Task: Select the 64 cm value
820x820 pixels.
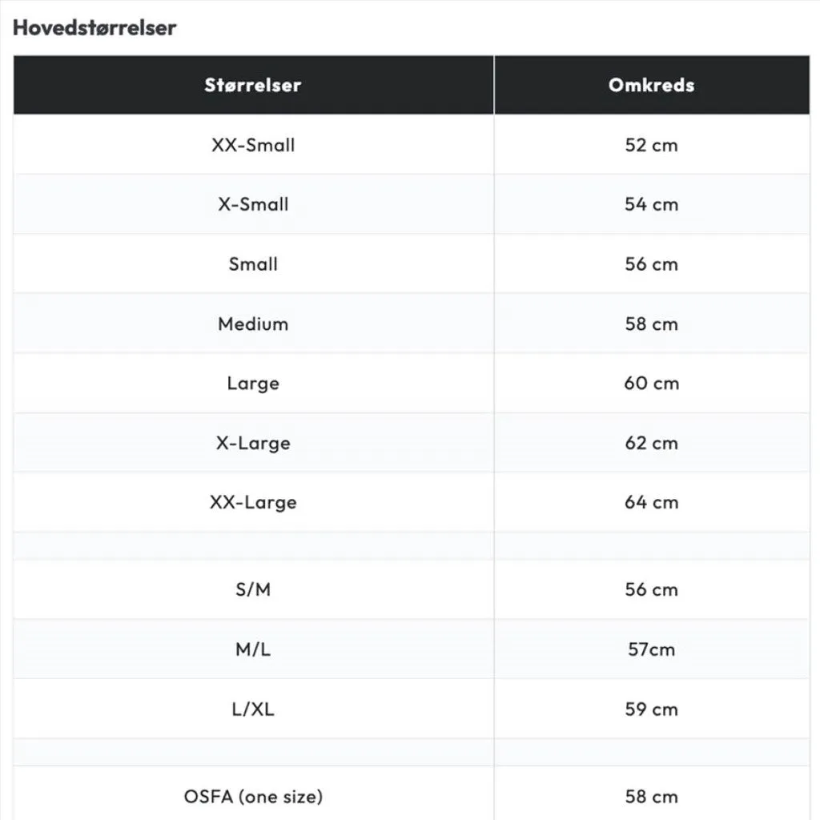Action: pyautogui.click(x=652, y=502)
